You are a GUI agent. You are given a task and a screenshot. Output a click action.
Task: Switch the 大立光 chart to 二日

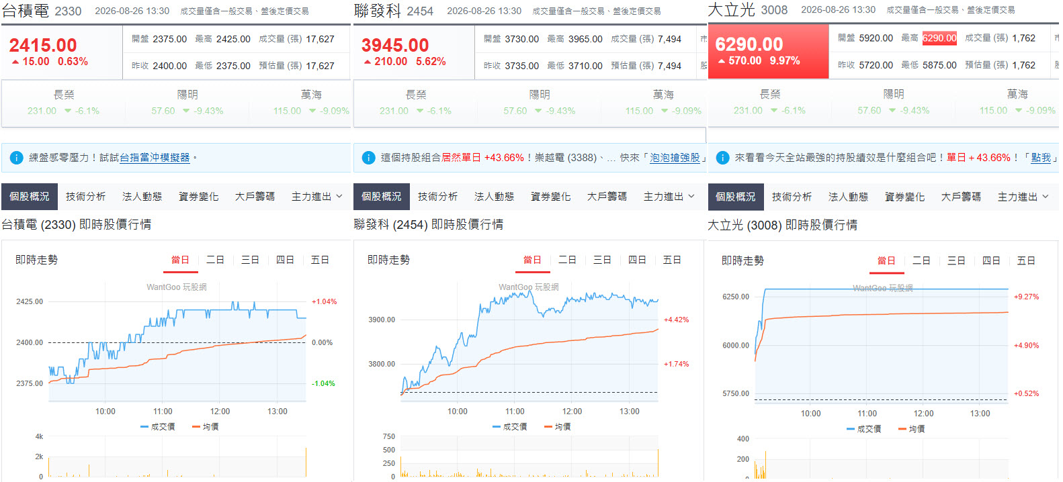point(922,260)
